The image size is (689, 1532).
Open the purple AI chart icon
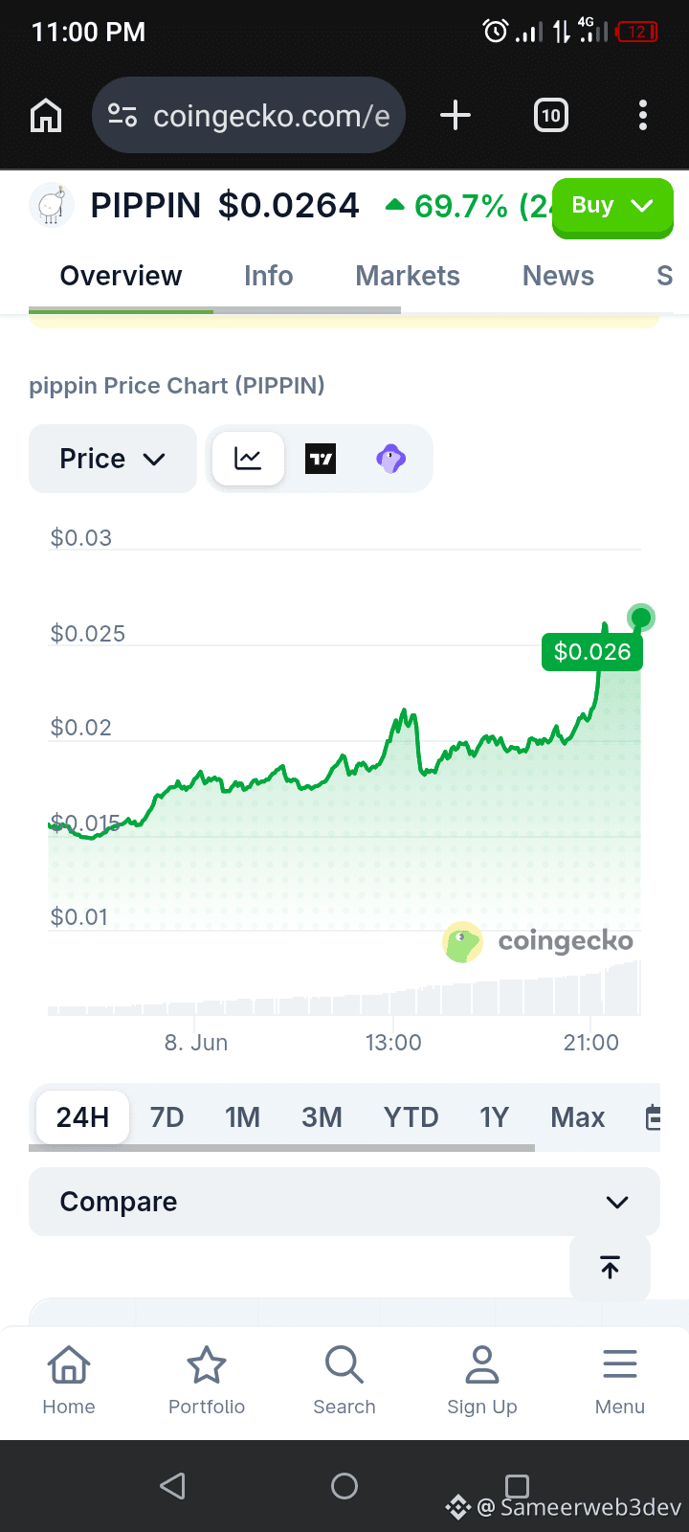tap(390, 459)
